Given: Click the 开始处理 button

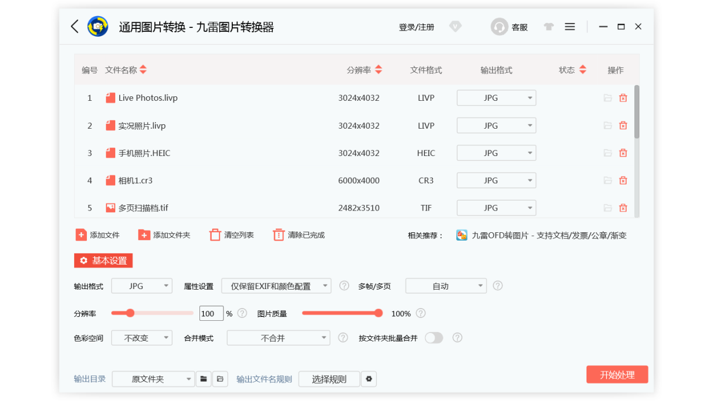Looking at the screenshot, I should 617,375.
